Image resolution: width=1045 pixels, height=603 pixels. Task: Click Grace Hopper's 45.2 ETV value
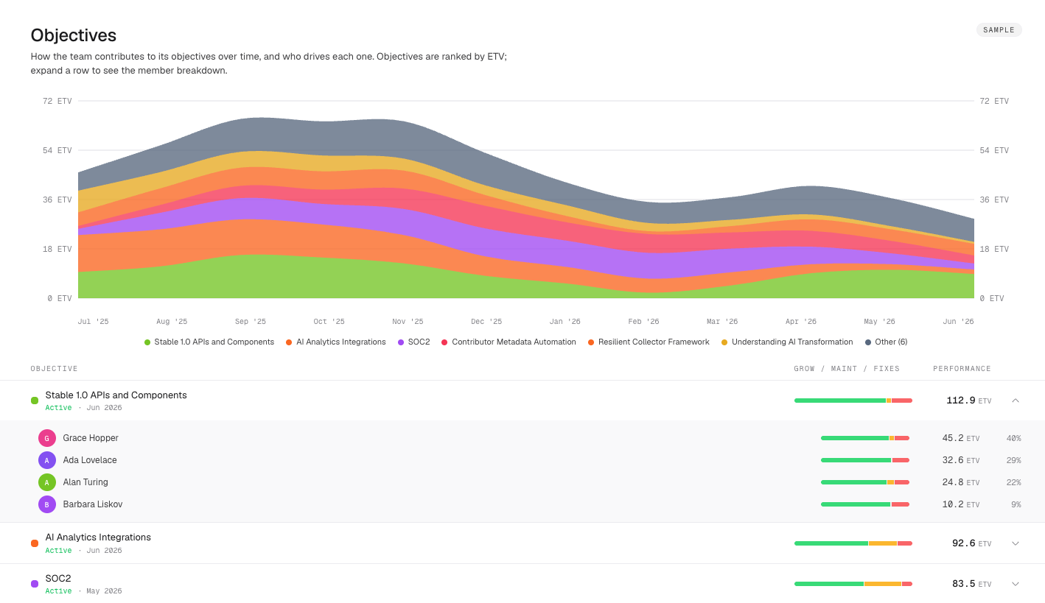[x=961, y=438]
